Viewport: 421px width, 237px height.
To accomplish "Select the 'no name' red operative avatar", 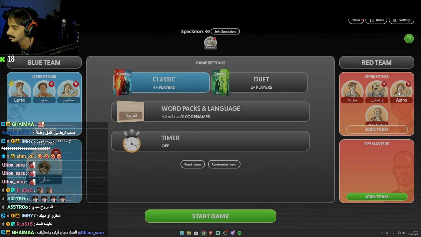I will click(377, 116).
